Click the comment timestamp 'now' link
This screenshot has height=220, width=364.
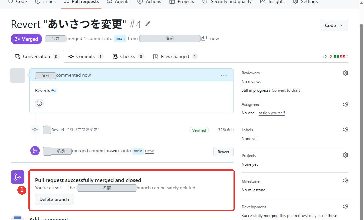click(x=86, y=75)
